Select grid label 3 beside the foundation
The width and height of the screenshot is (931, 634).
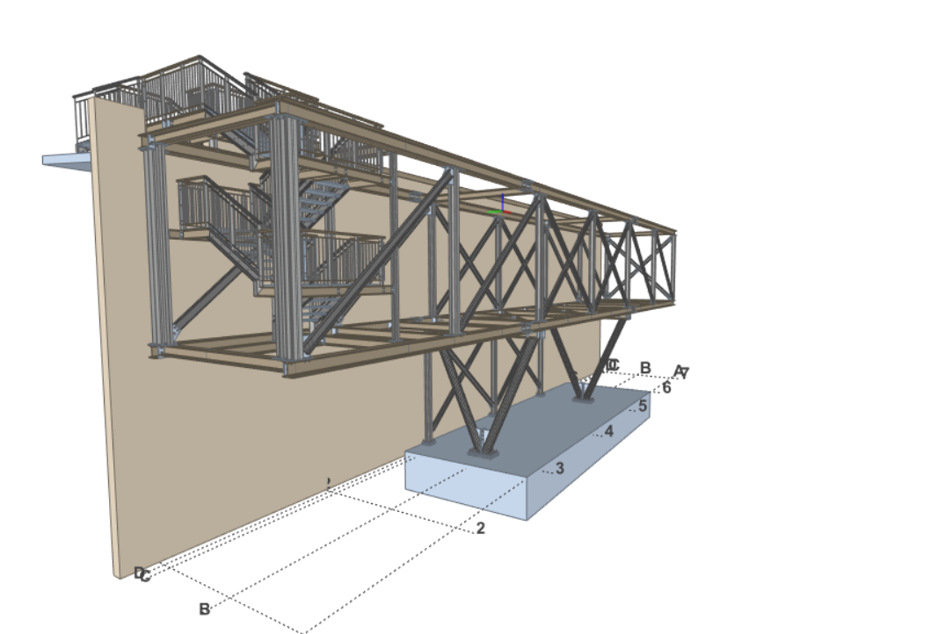pyautogui.click(x=559, y=469)
